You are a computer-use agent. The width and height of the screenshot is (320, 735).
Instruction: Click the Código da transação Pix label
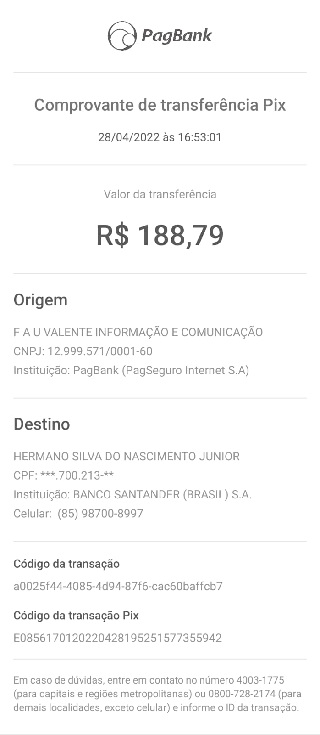pyautogui.click(x=76, y=616)
